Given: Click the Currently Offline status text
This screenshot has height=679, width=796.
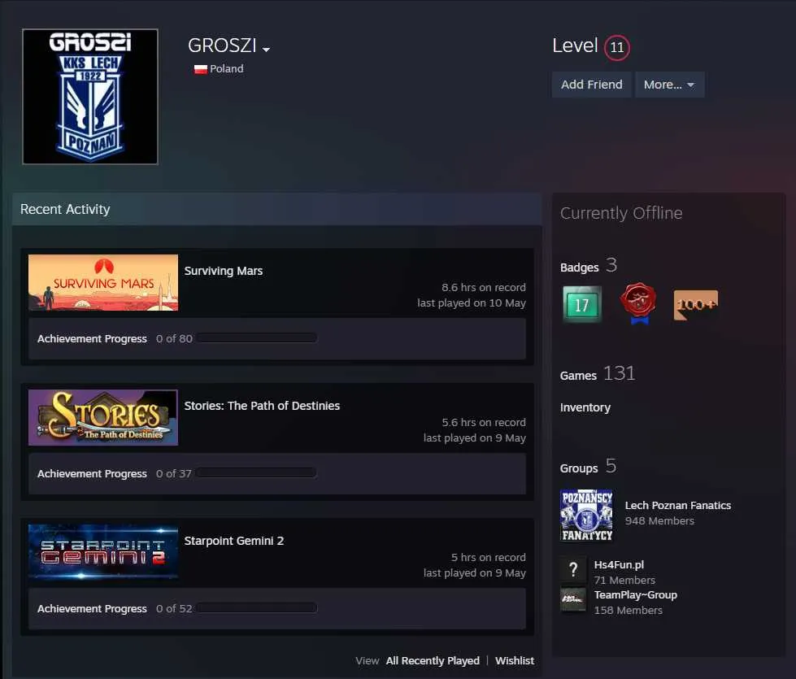Looking at the screenshot, I should tap(621, 213).
